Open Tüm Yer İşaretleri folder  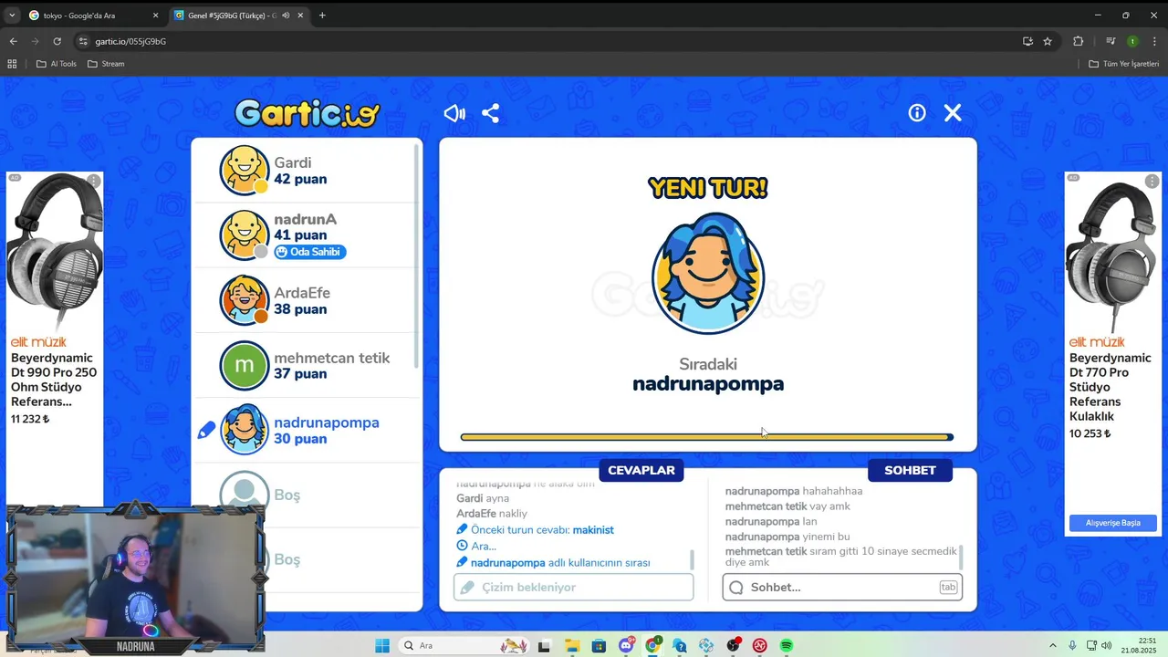[1124, 64]
